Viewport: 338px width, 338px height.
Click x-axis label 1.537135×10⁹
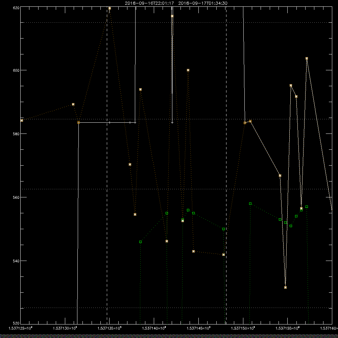(x=110, y=328)
